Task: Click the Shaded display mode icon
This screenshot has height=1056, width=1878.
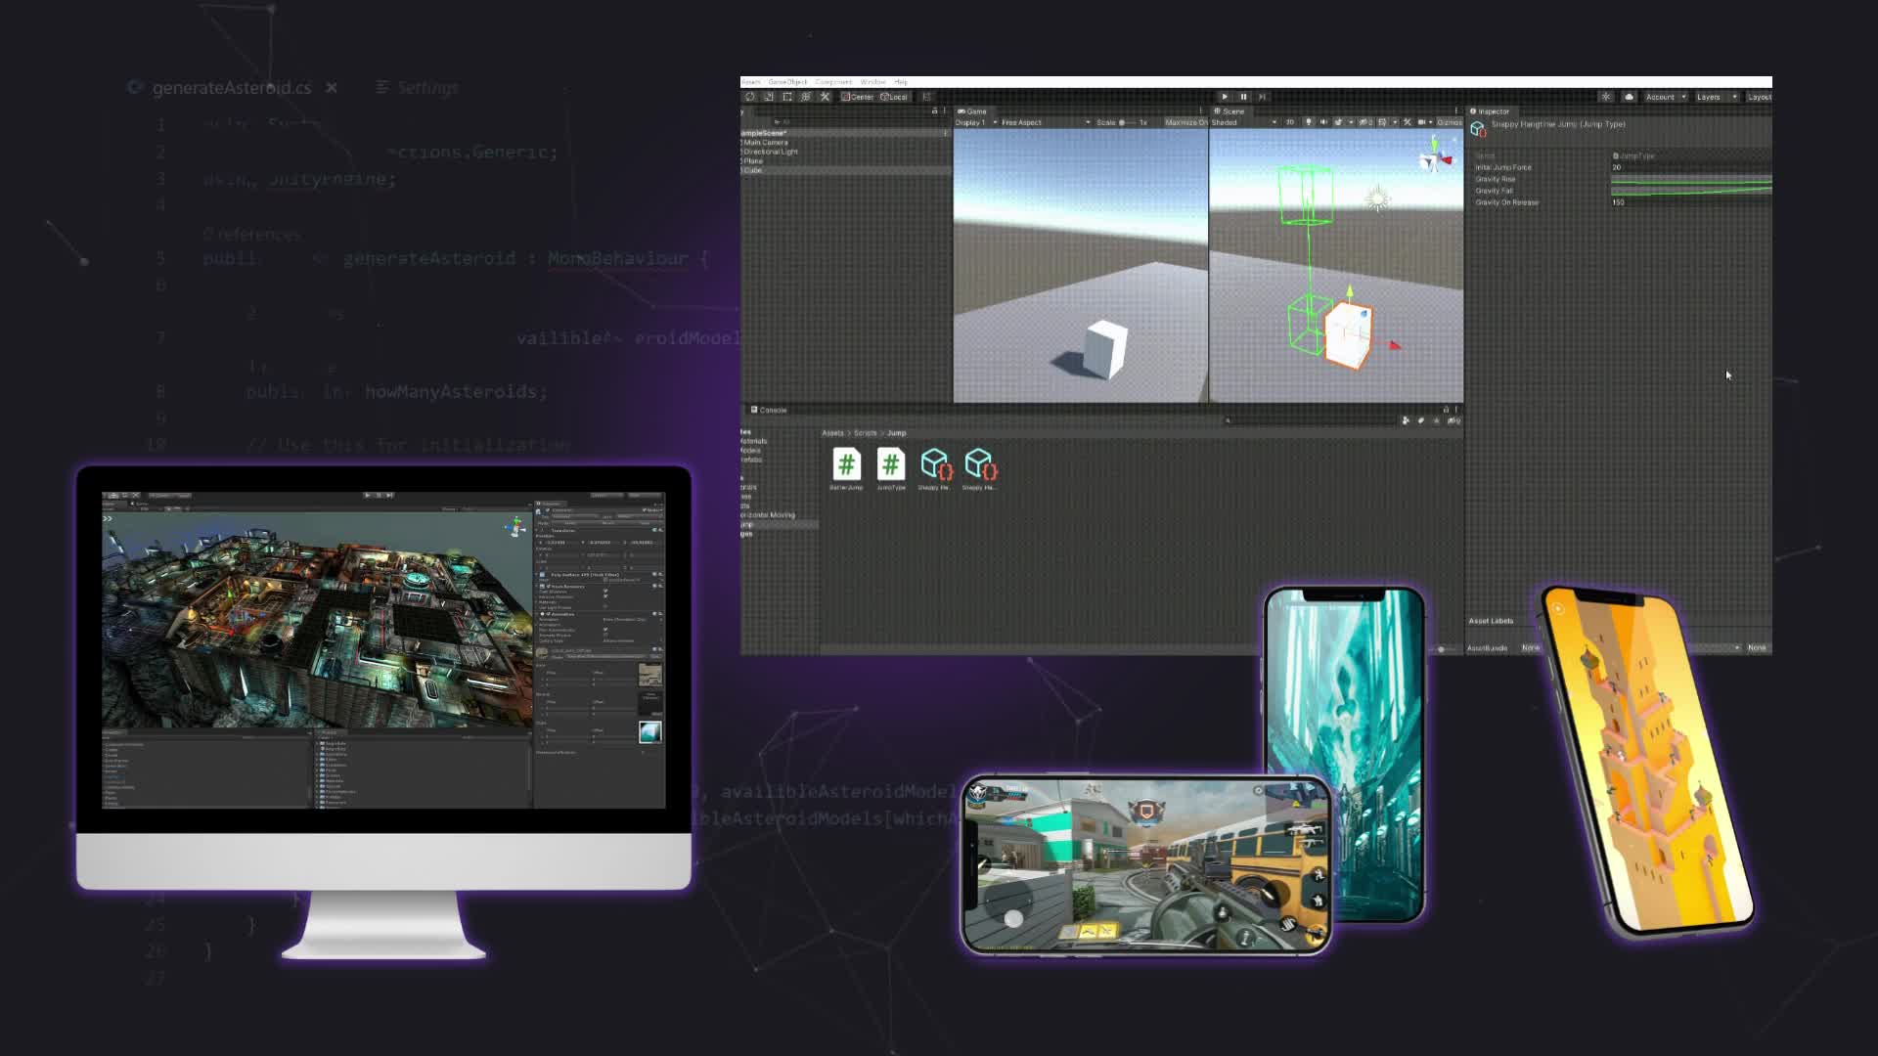Action: pos(1233,121)
